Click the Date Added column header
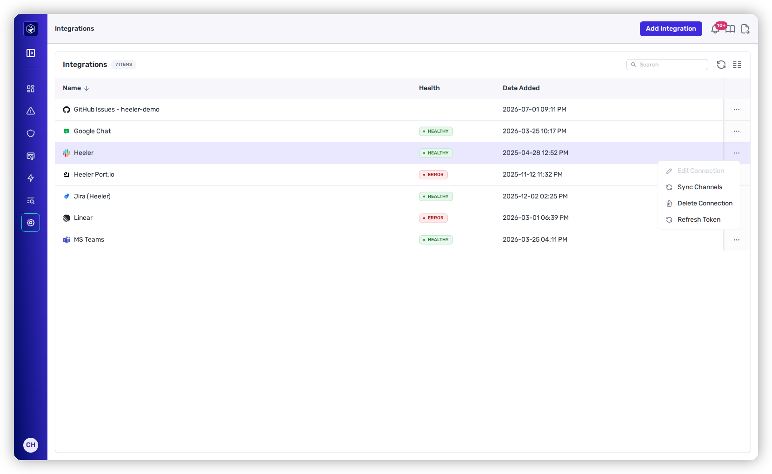Image resolution: width=772 pixels, height=474 pixels. coord(521,88)
